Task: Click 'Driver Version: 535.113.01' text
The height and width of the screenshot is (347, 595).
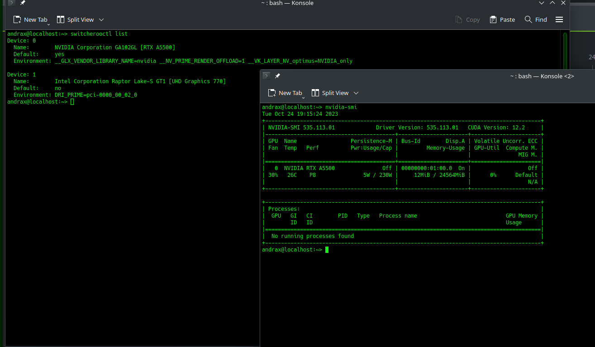Action: (417, 128)
